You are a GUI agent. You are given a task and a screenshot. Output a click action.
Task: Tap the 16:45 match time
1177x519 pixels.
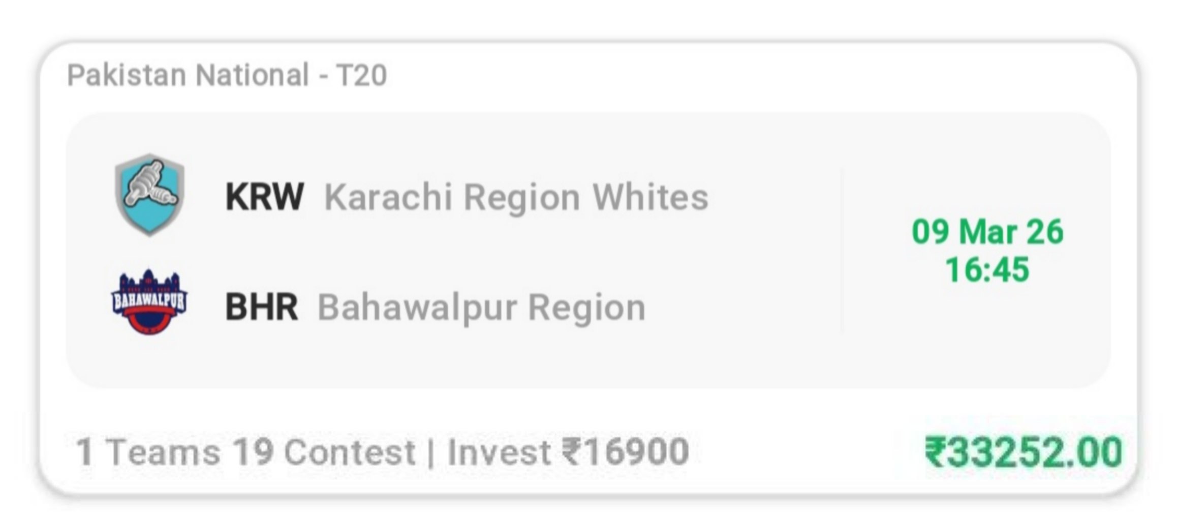click(x=987, y=269)
